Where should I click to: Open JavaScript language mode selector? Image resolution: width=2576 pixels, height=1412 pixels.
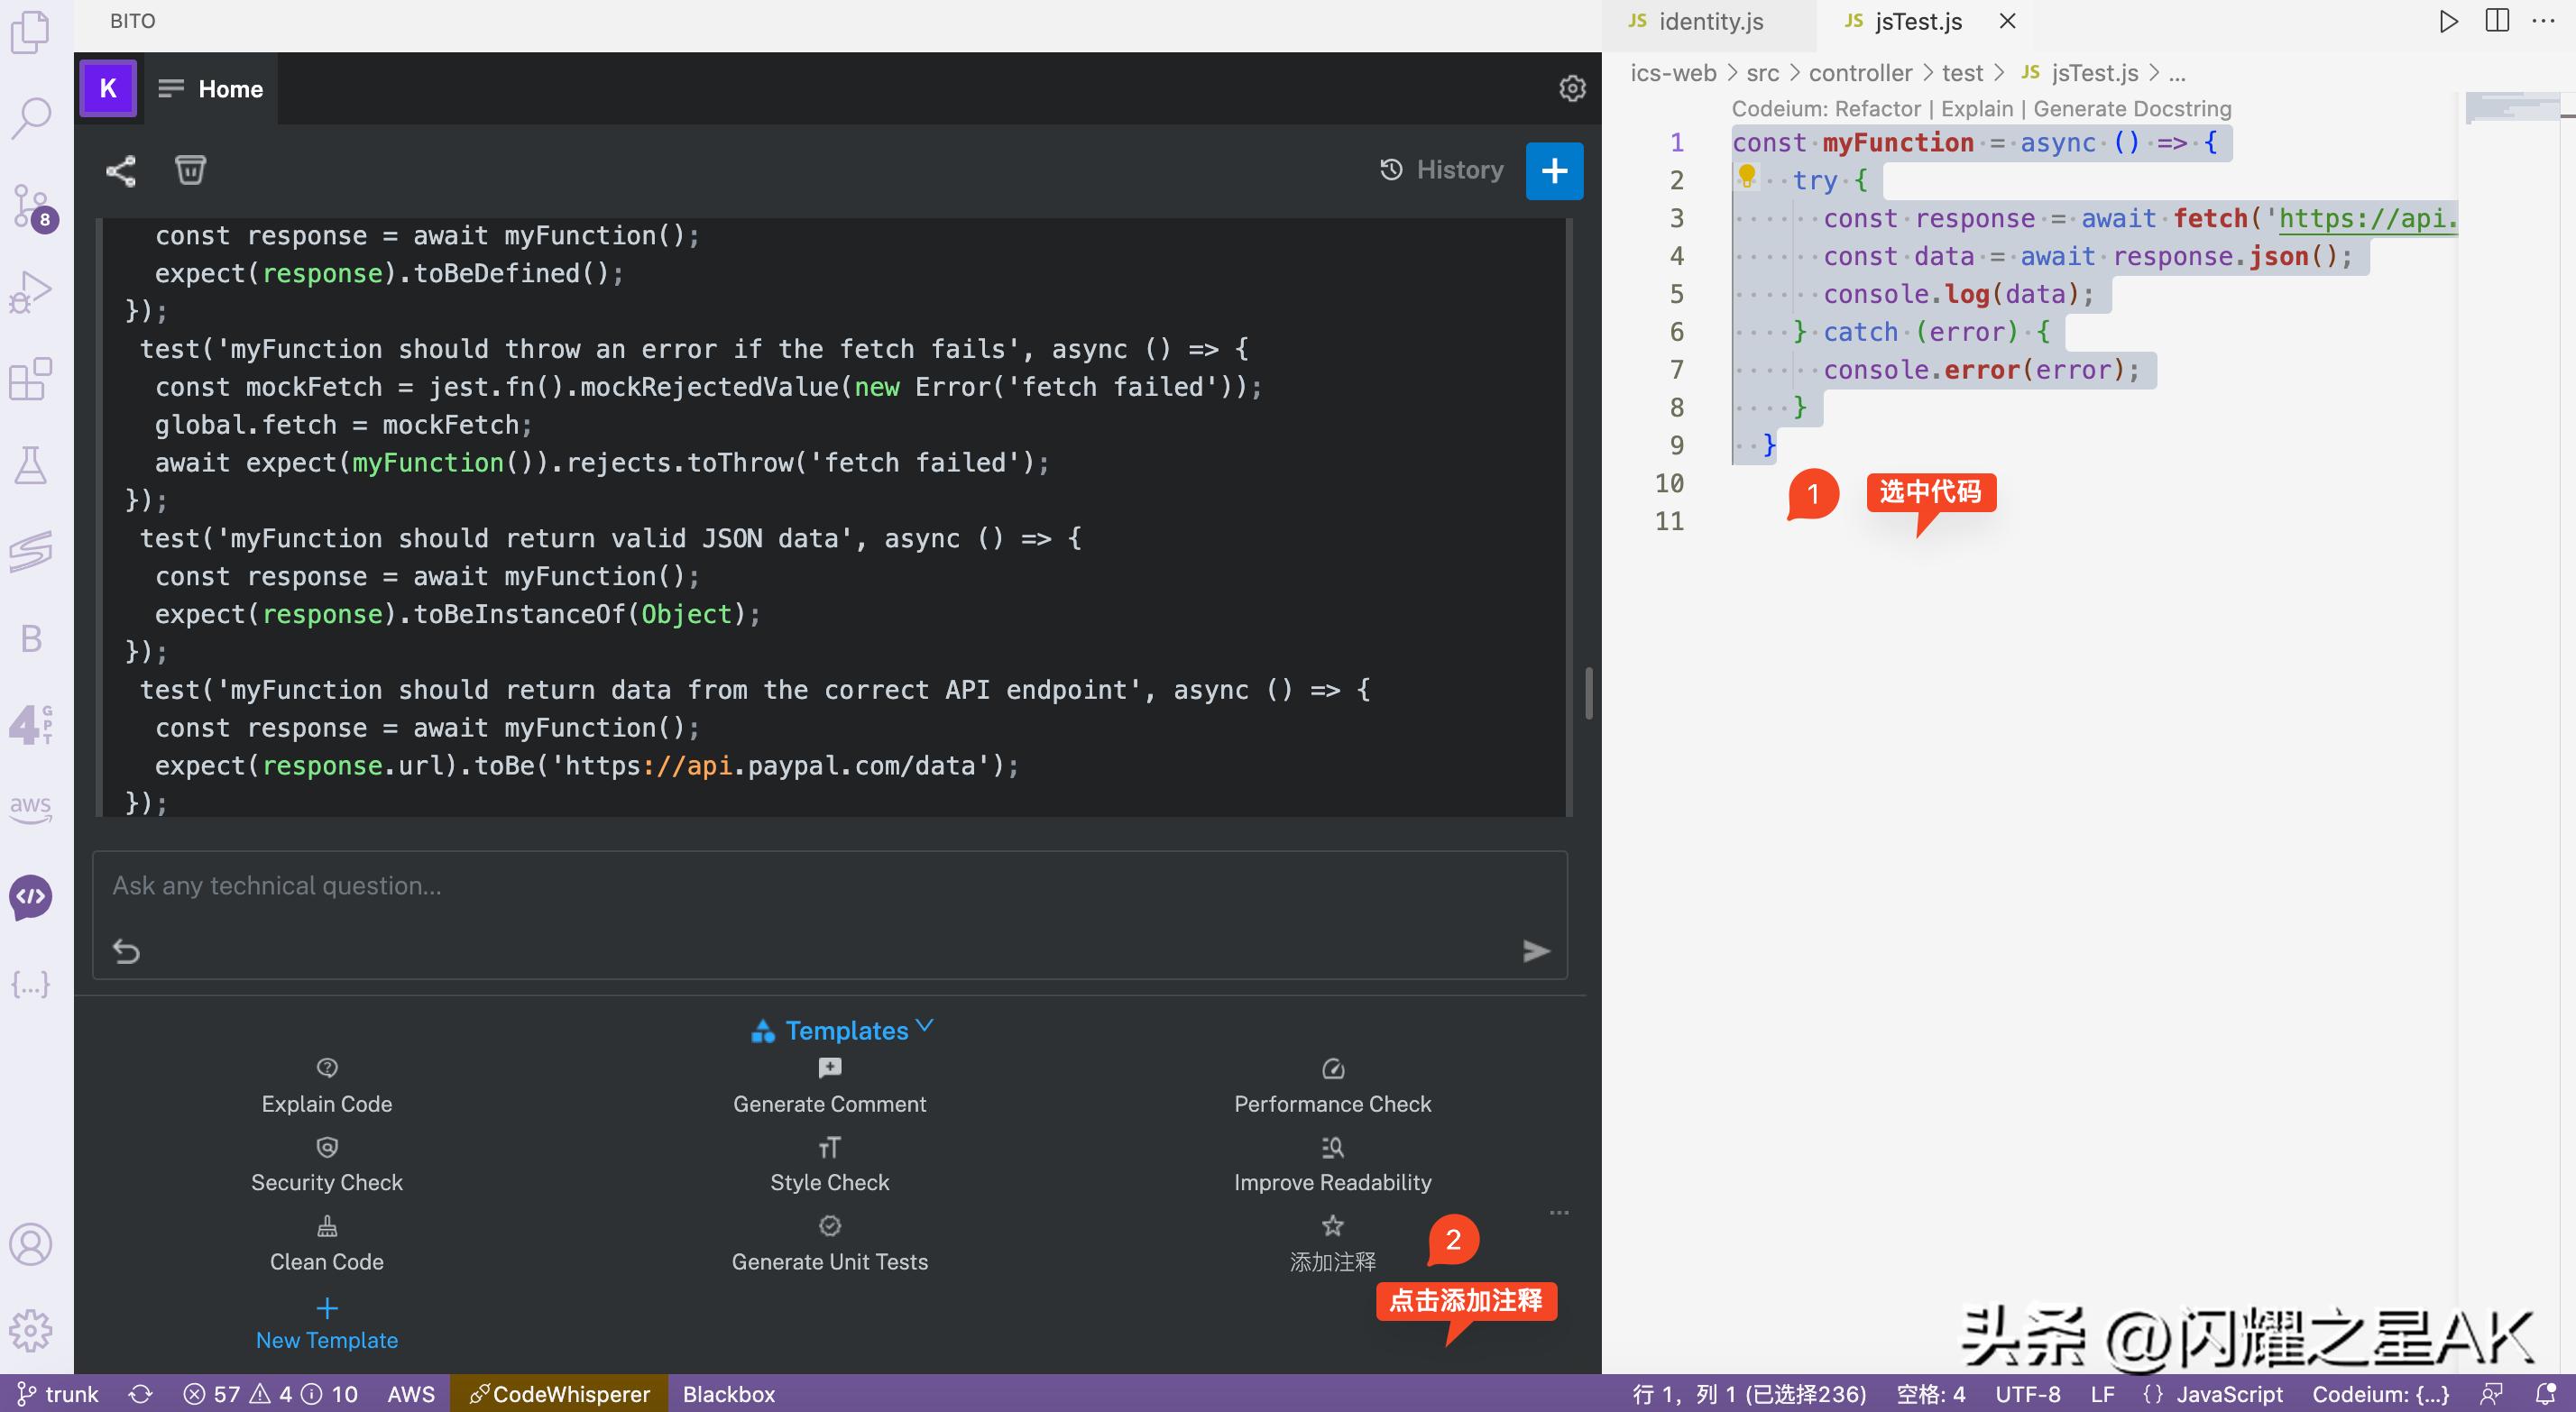[2229, 1393]
